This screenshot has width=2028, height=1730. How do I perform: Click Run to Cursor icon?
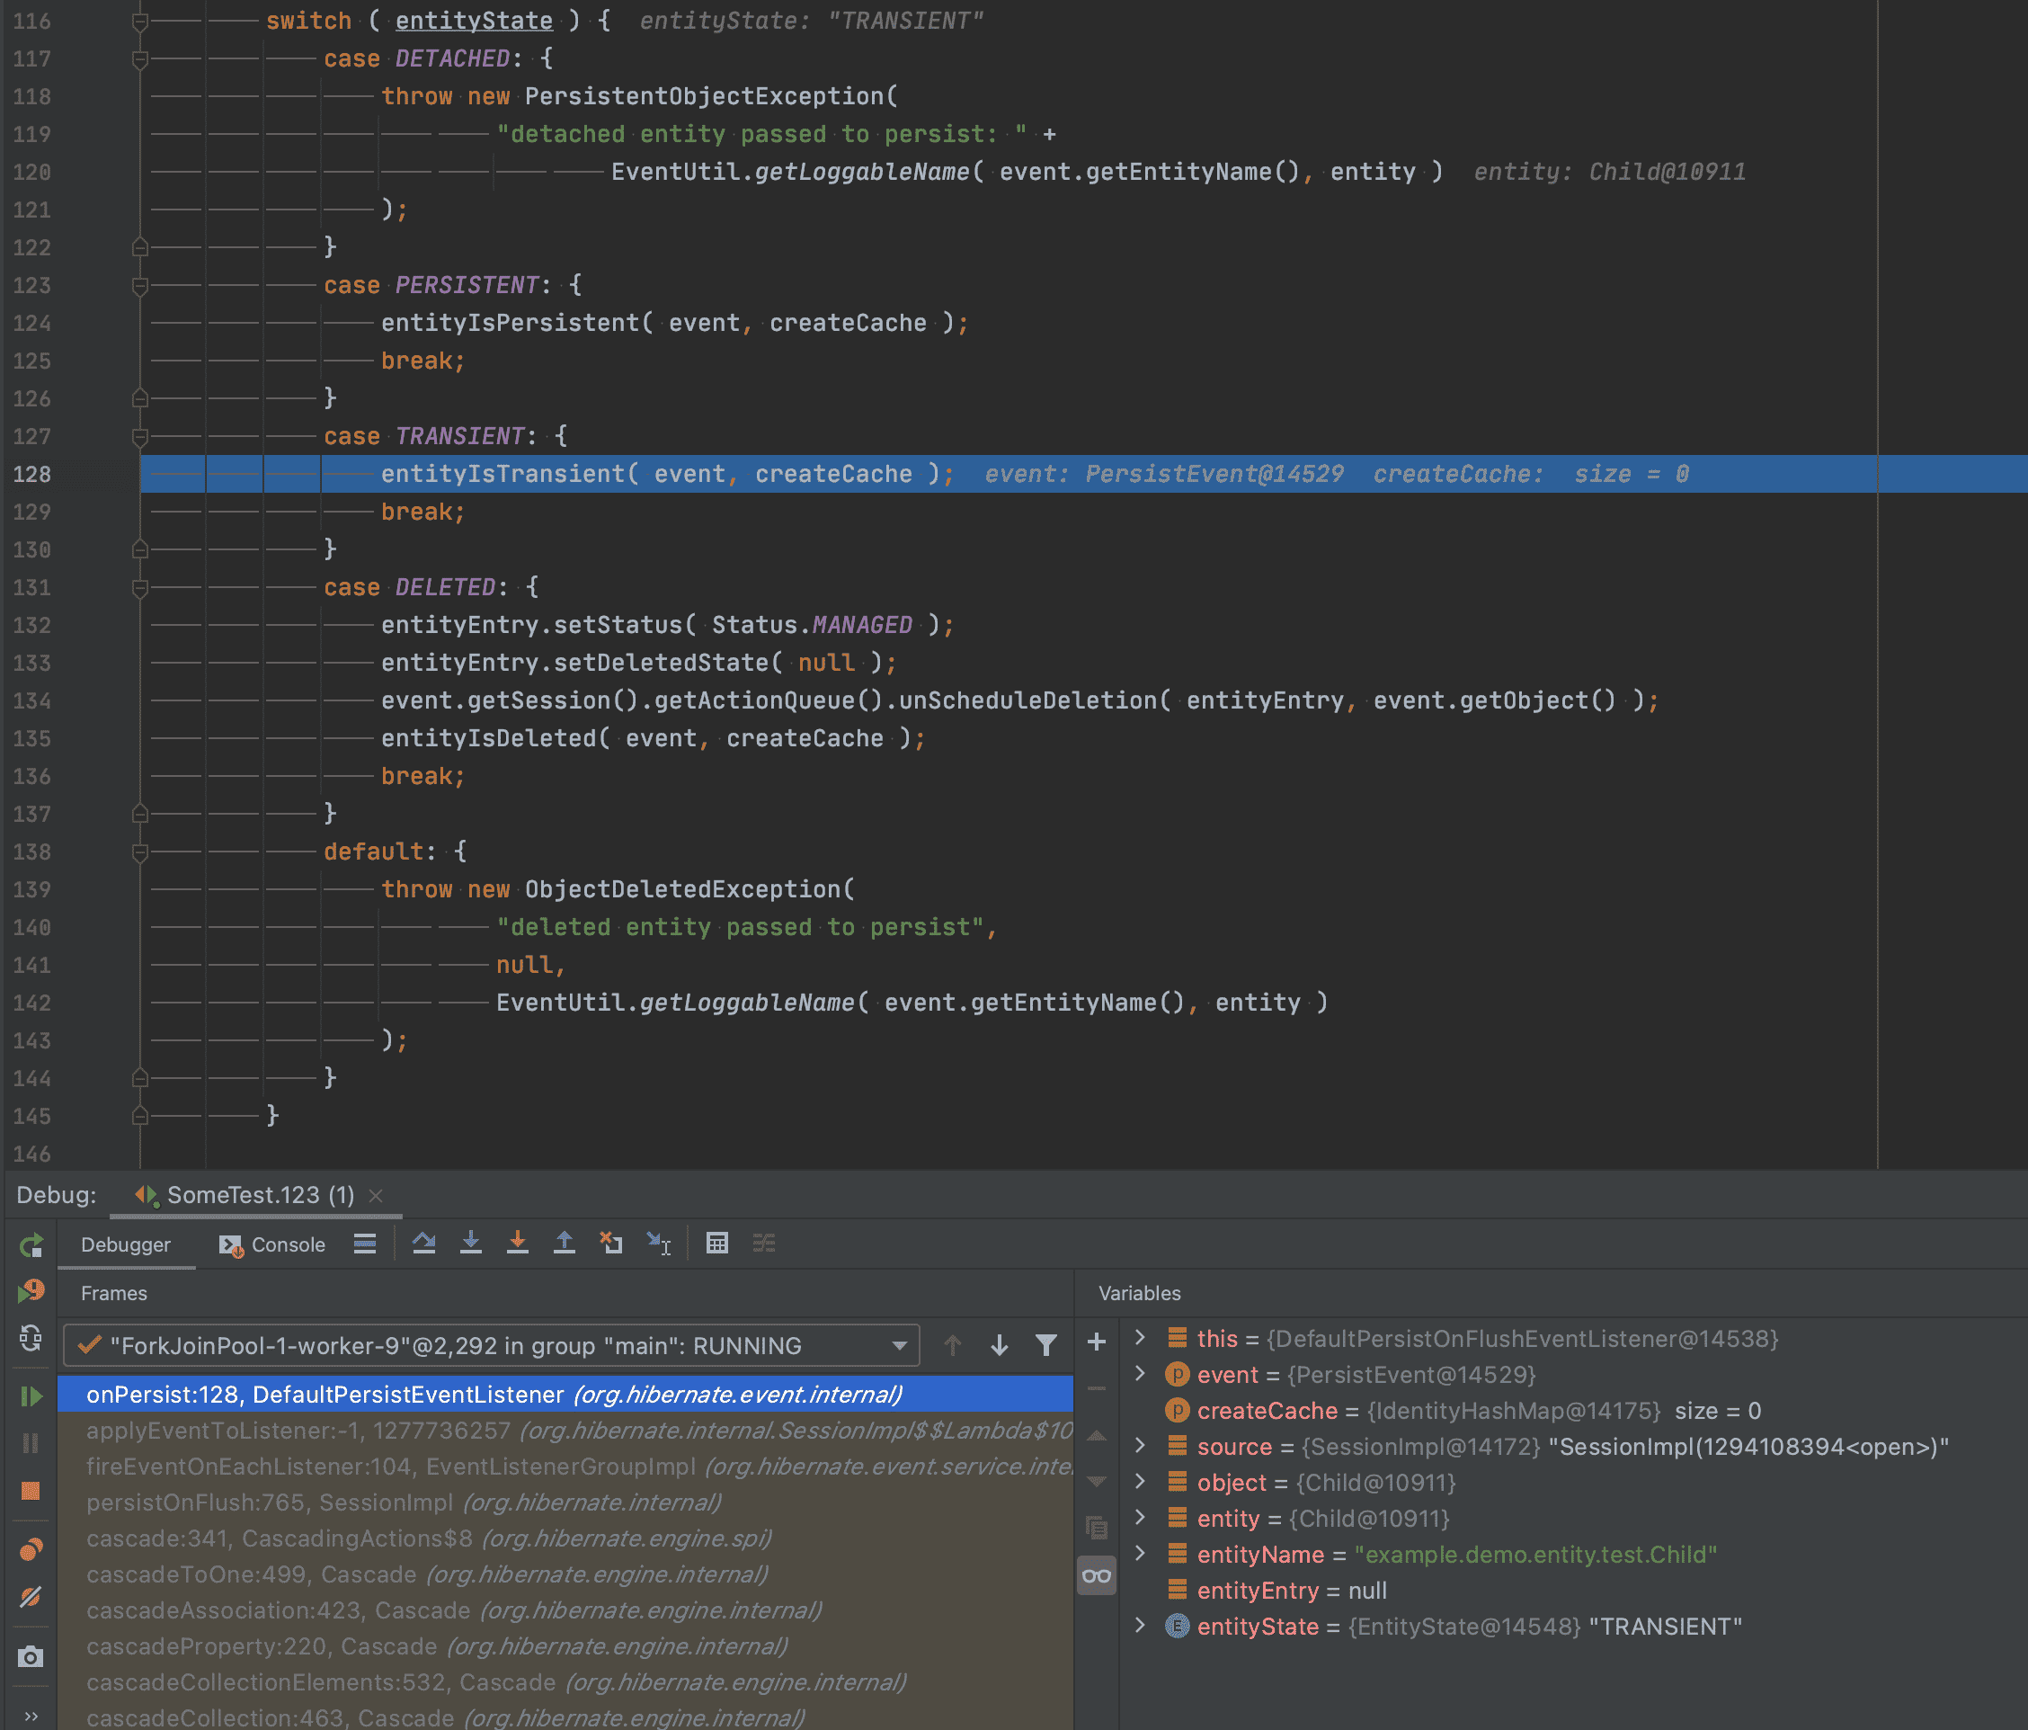point(659,1244)
